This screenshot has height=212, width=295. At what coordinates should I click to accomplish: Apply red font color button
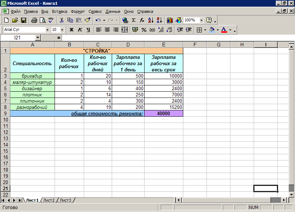pos(224,30)
